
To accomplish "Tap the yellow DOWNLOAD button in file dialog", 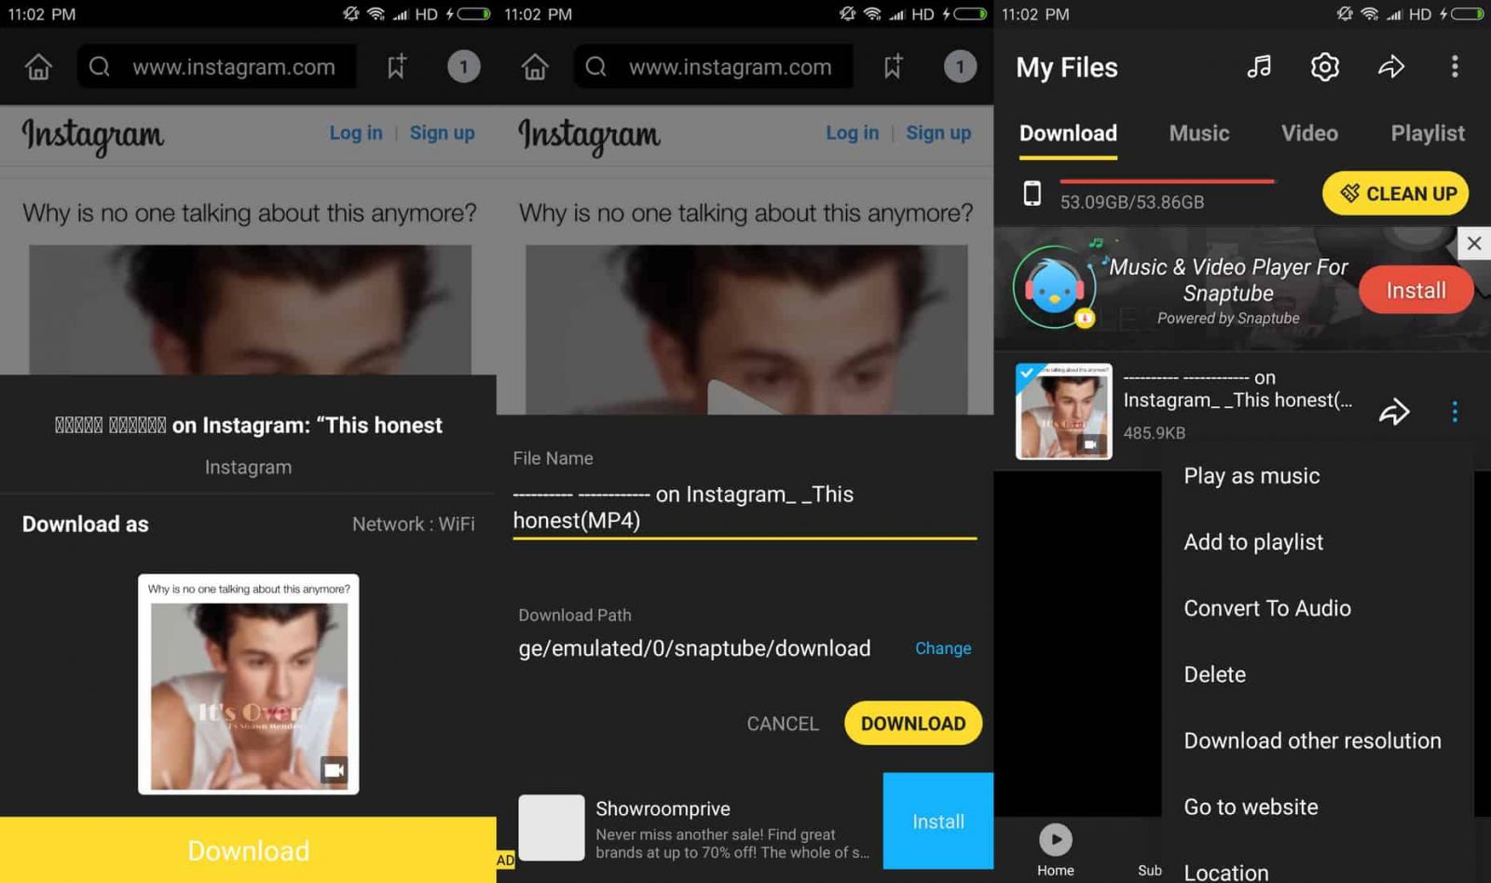I will [913, 723].
